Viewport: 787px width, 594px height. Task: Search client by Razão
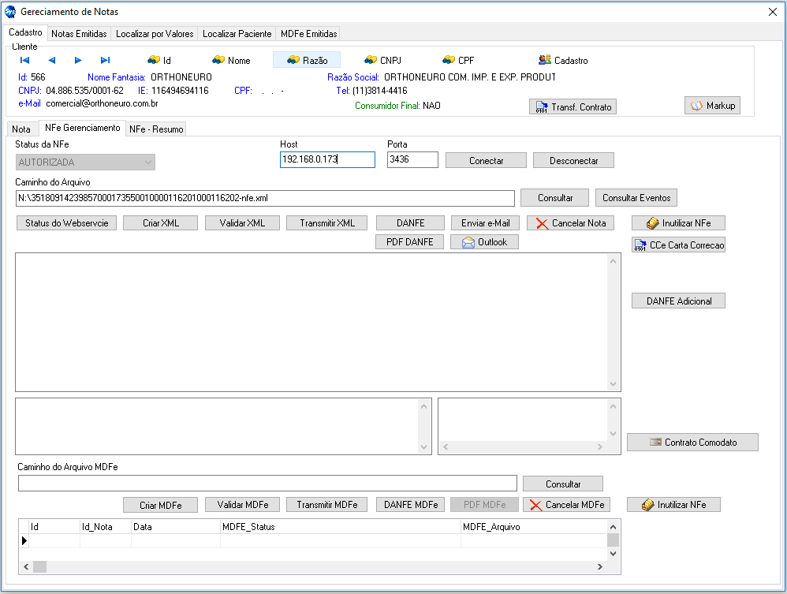(307, 60)
